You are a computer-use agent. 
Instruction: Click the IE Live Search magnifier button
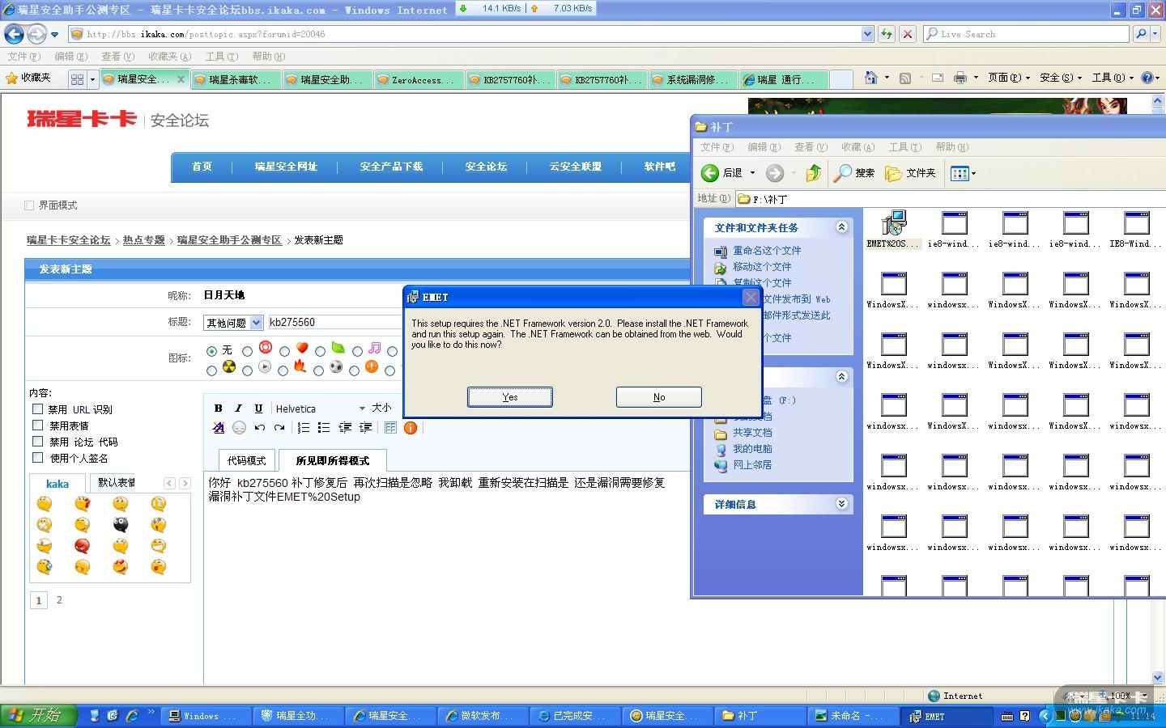pos(1141,34)
